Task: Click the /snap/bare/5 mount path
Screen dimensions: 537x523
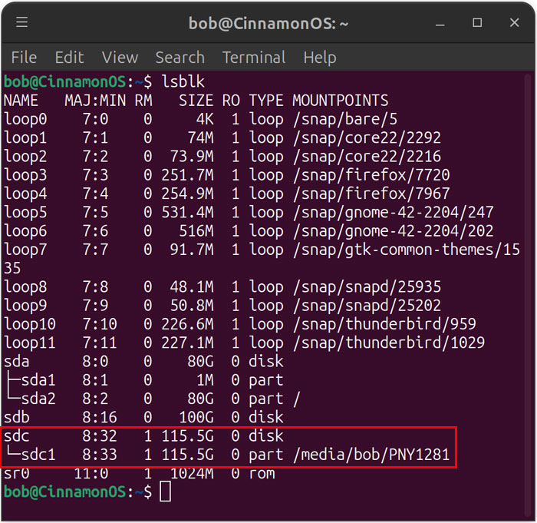Action: tap(345, 119)
